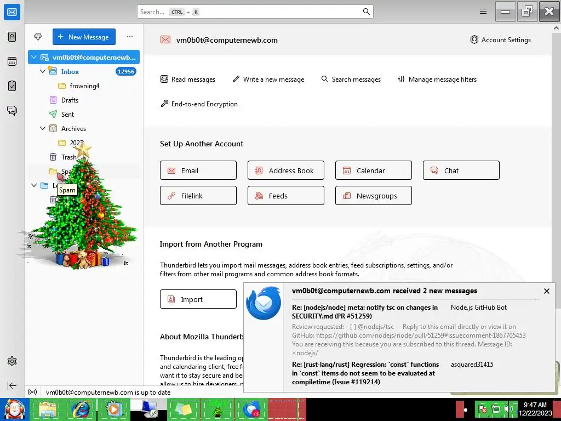
Task: Open the Calendar space
Action: [12, 61]
